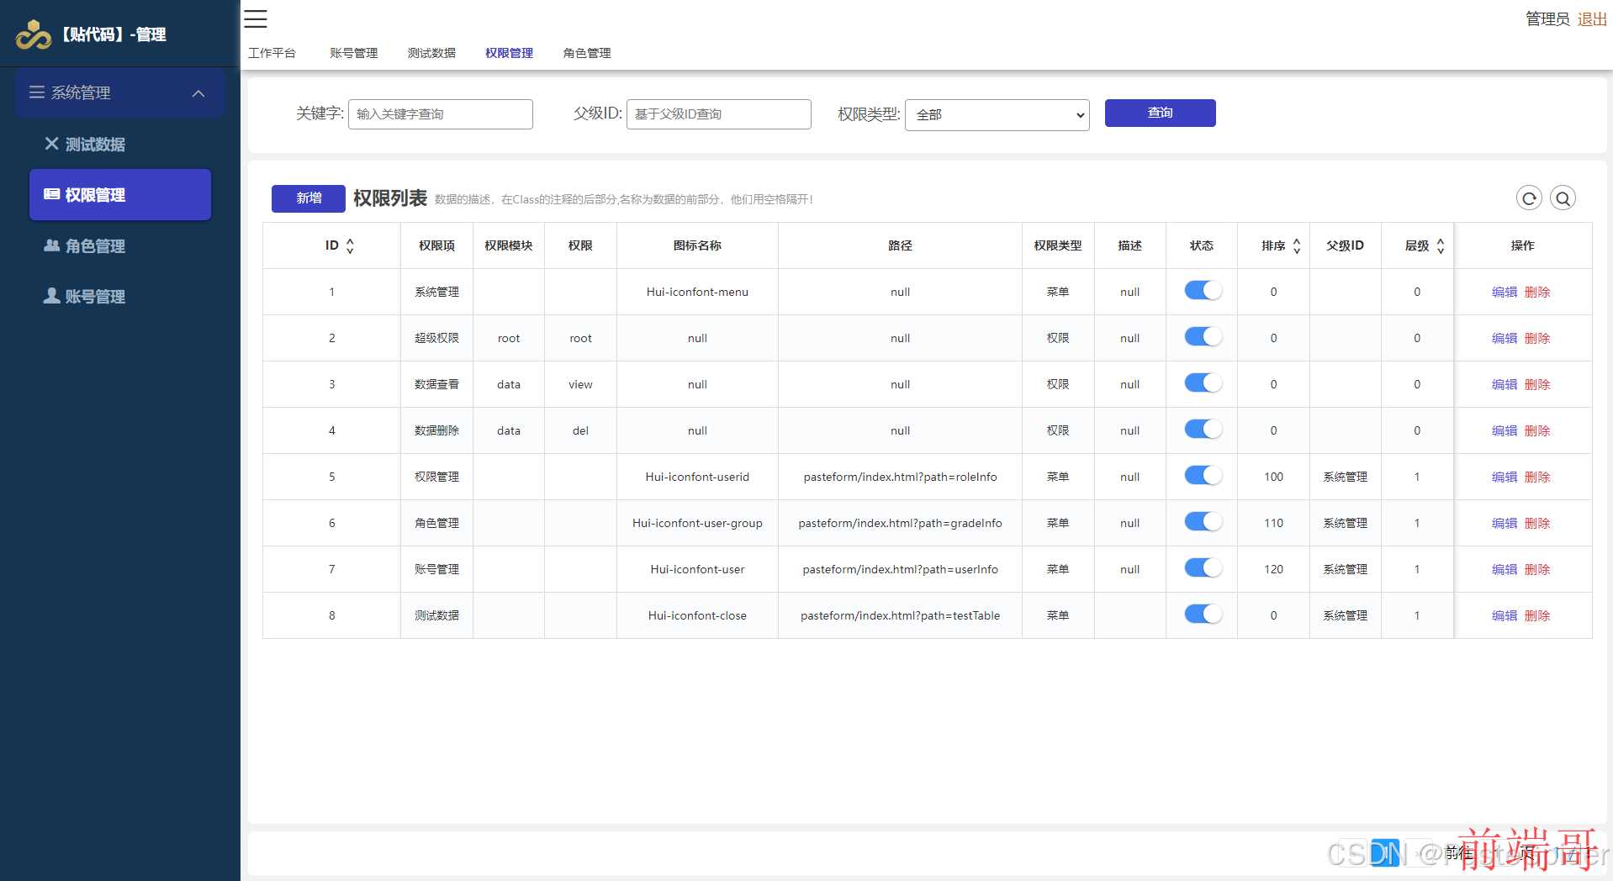Switch to the 角色管理 top tab
The image size is (1613, 881).
pyautogui.click(x=587, y=53)
